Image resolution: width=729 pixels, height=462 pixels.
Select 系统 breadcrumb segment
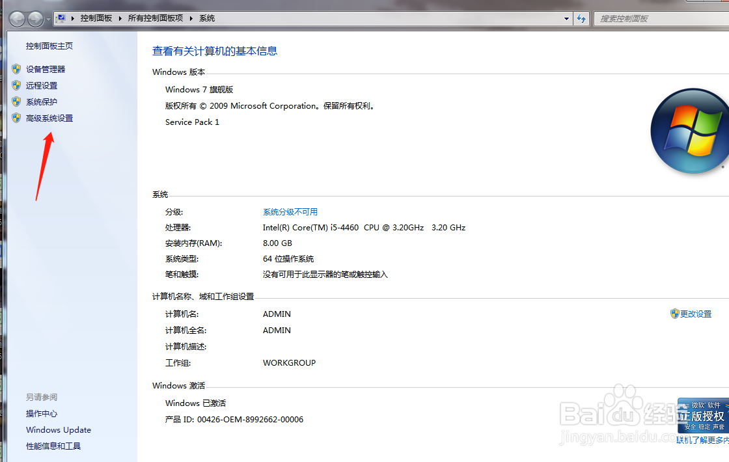point(207,18)
